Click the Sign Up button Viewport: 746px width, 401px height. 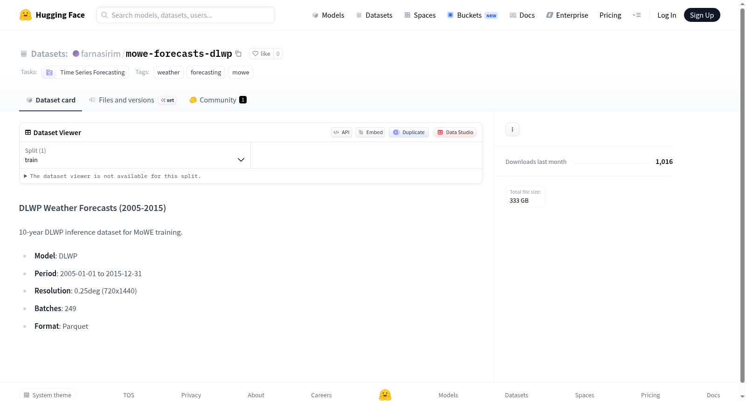point(702,15)
